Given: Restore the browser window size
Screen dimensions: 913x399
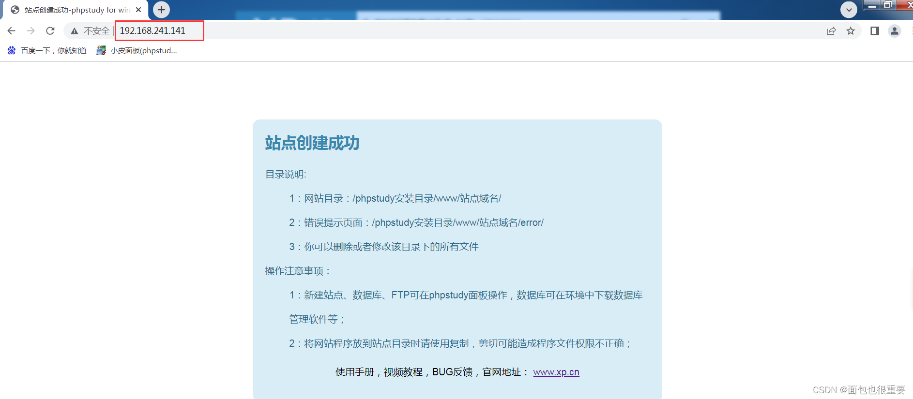Looking at the screenshot, I should (888, 5).
